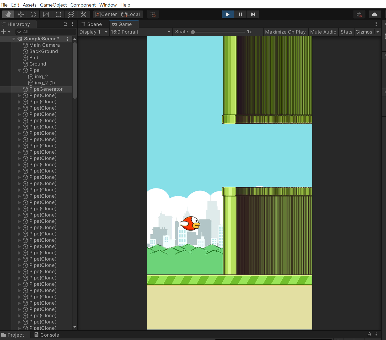This screenshot has width=386, height=340.
Task: Click the Hierarchy search field
Action: pos(46,32)
